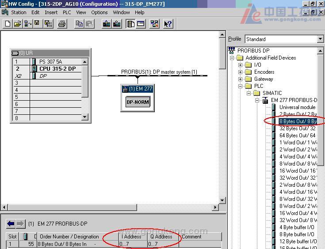Click the (0) UR rack title bar

pos(50,53)
